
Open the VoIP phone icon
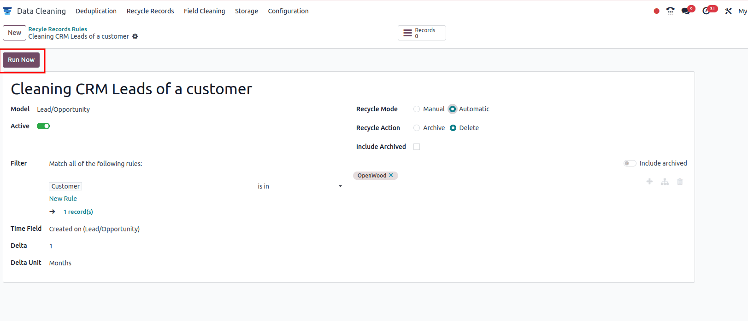click(x=670, y=11)
